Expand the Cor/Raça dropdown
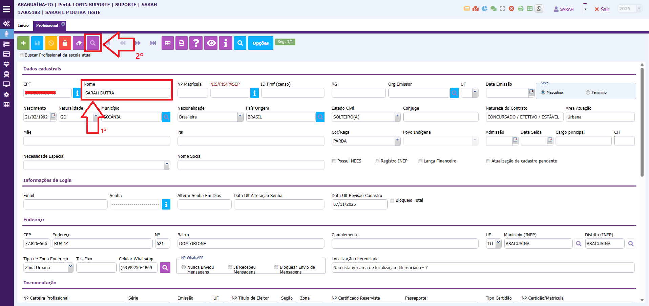This screenshot has width=649, height=306. click(x=397, y=141)
